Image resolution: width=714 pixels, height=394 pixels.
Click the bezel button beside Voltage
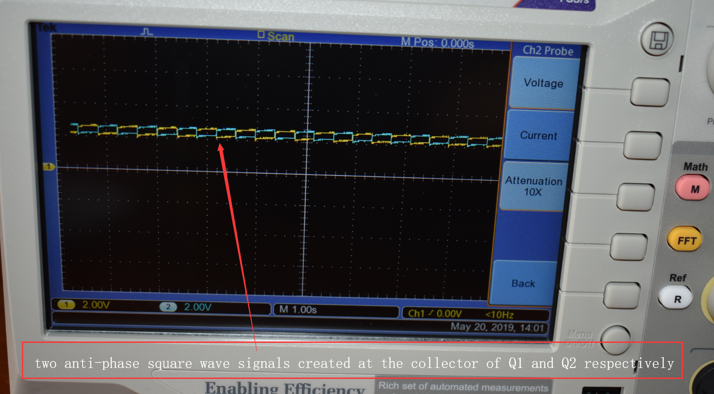click(x=650, y=93)
